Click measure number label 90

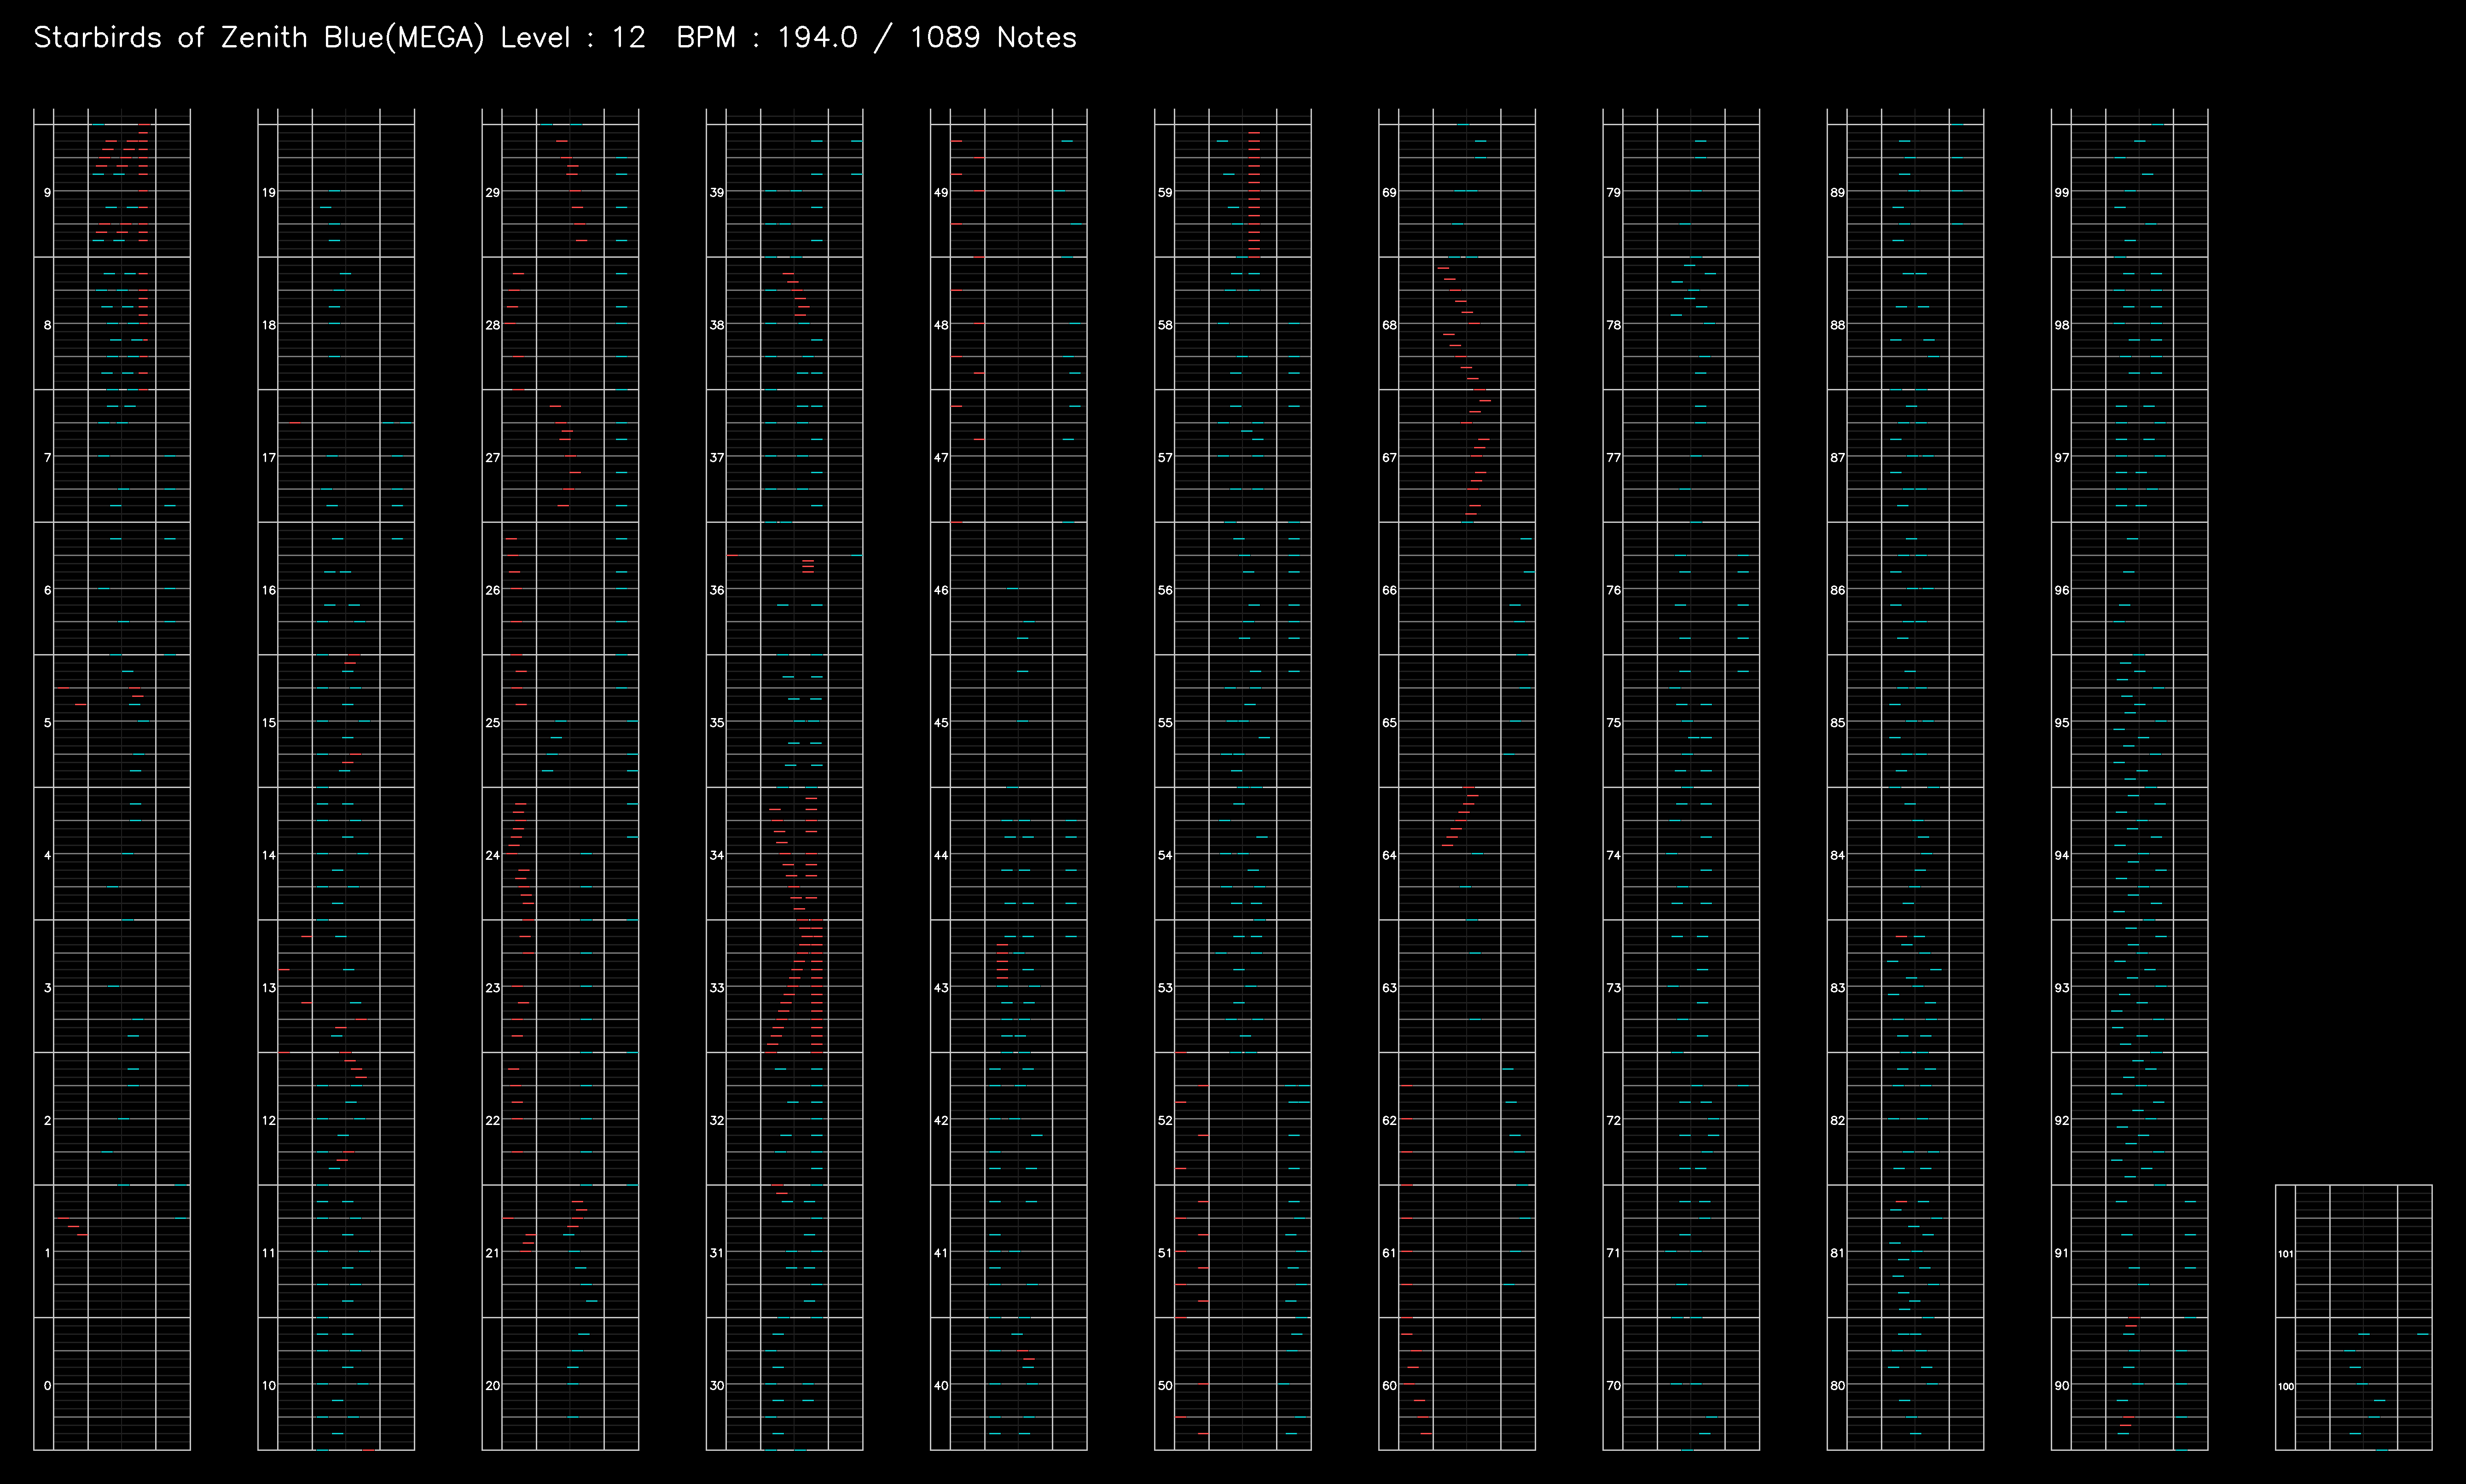(x=2061, y=1386)
